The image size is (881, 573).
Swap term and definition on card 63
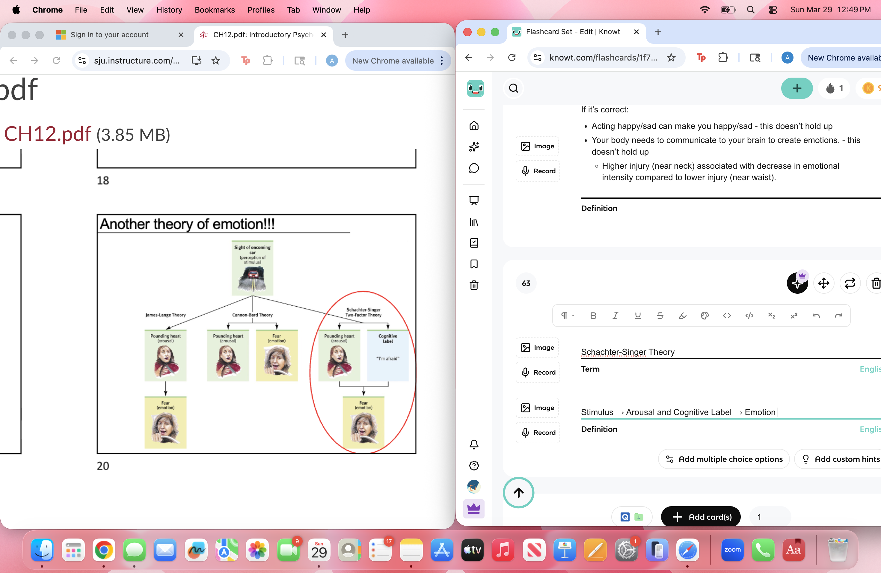tap(850, 283)
